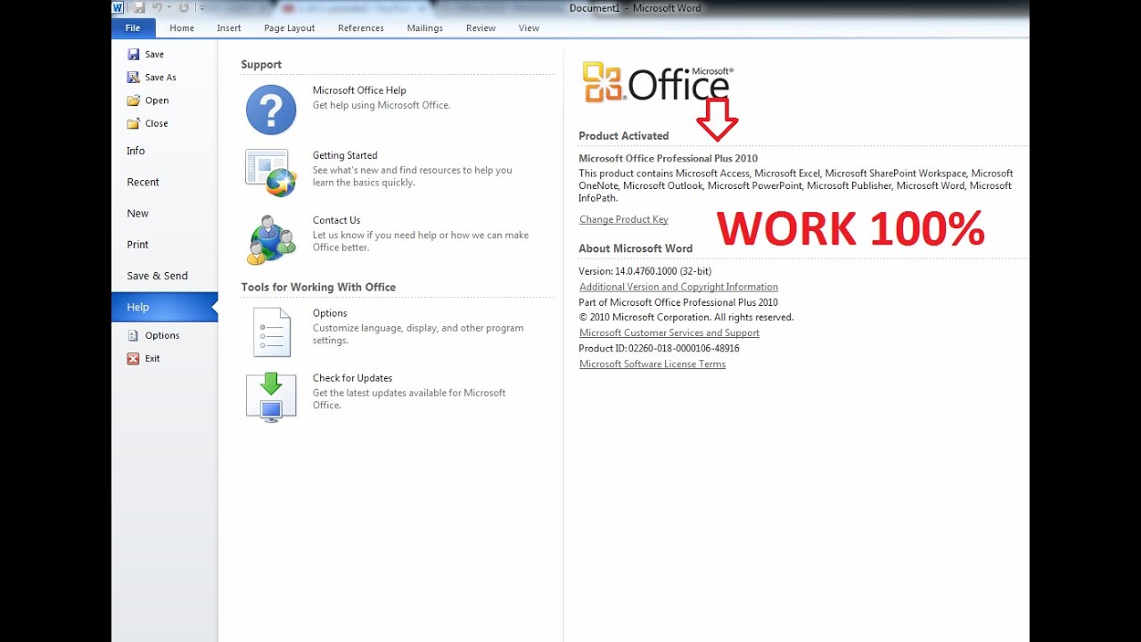This screenshot has height=642, width=1141.
Task: Click the red Exit icon in sidebar
Action: pos(133,358)
